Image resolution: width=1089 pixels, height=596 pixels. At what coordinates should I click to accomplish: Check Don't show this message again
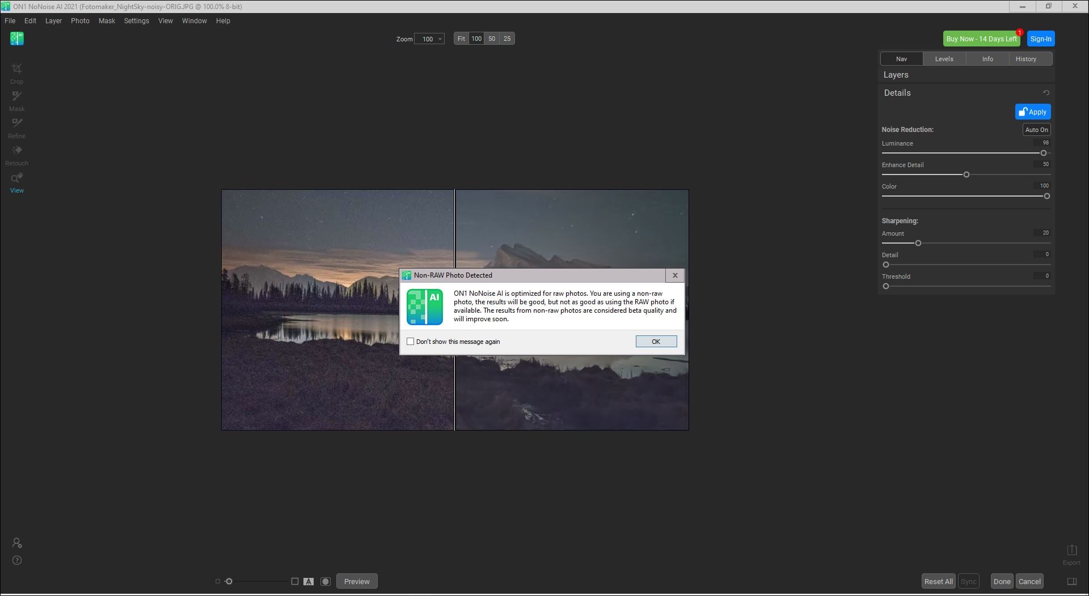411,342
